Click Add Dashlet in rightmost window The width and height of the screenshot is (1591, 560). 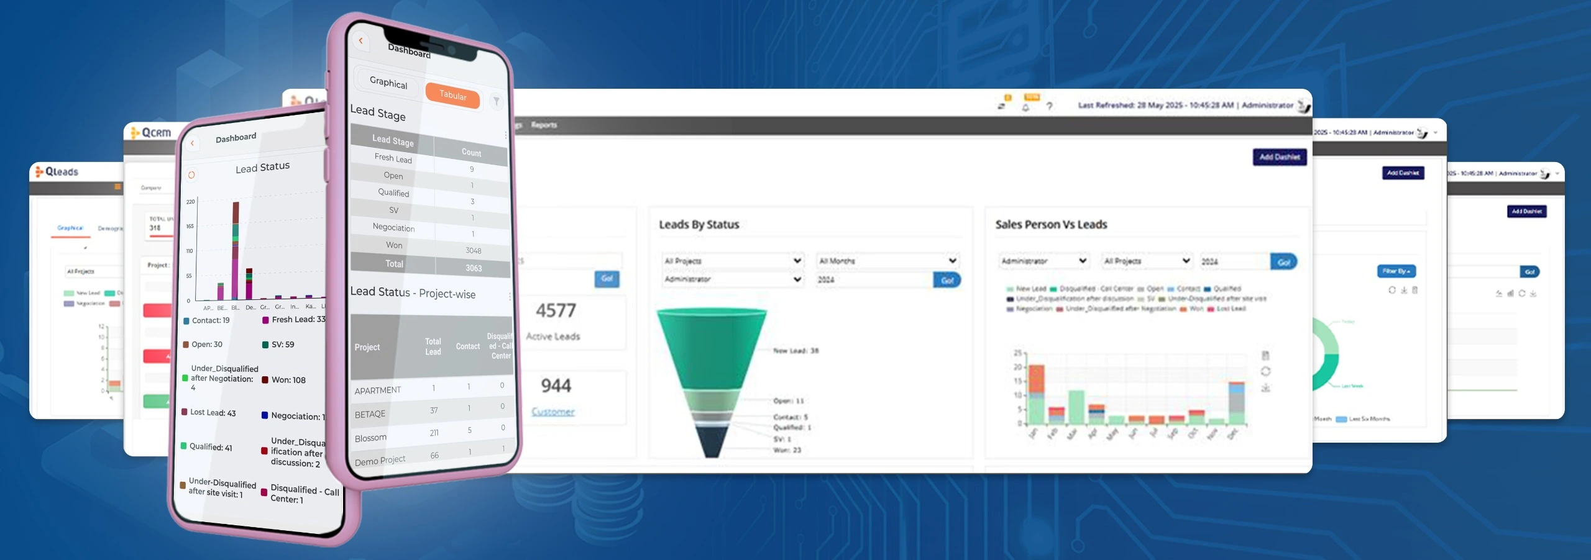click(x=1527, y=212)
